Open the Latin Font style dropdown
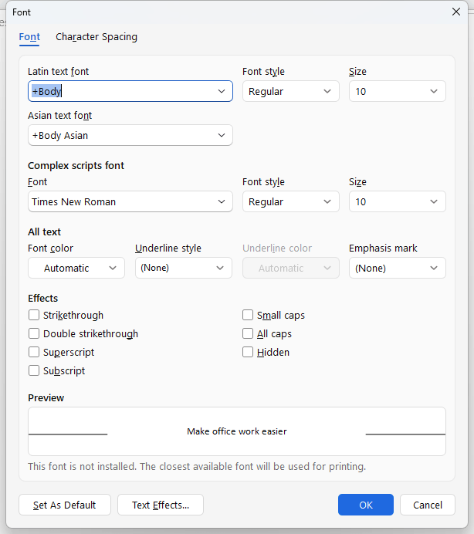The image size is (474, 534). tap(290, 91)
